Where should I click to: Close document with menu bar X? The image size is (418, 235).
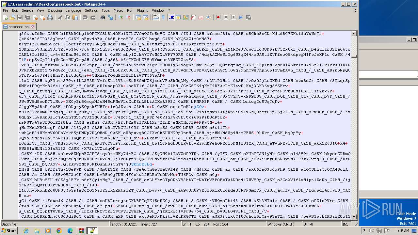pyautogui.click(x=355, y=10)
